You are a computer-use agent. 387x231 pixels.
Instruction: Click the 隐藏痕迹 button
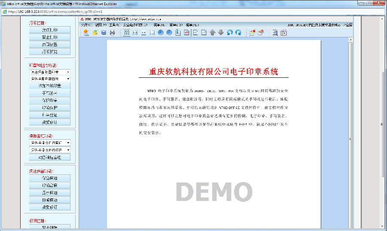49,200
